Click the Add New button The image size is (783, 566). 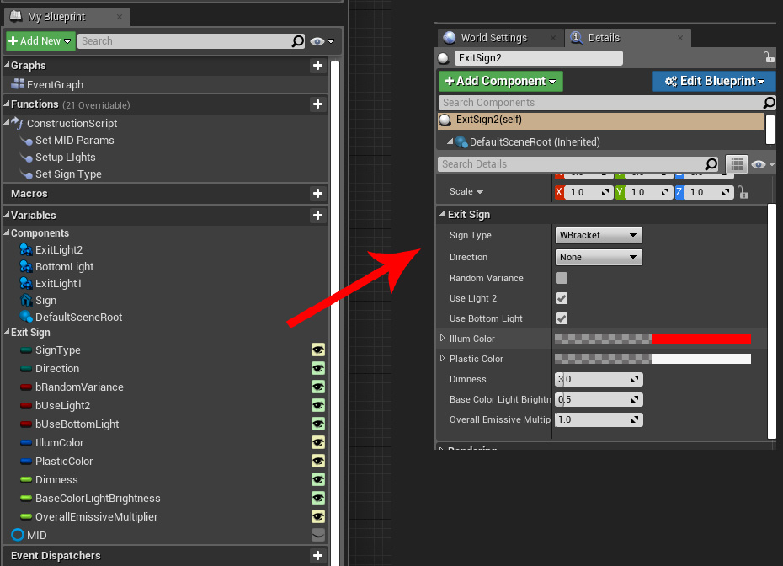(40, 41)
